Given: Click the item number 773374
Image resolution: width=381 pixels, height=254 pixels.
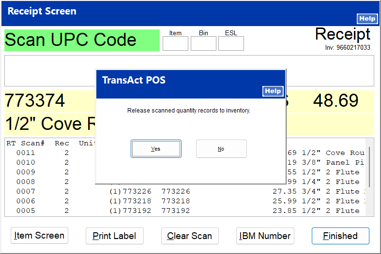Looking at the screenshot, I should pyautogui.click(x=35, y=100).
